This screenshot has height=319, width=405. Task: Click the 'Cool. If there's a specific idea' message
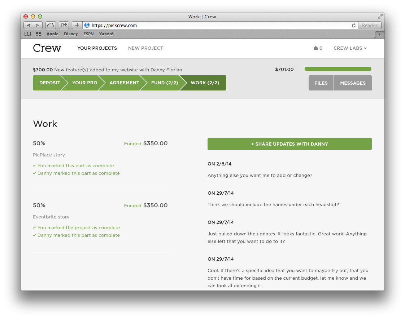coord(288,278)
